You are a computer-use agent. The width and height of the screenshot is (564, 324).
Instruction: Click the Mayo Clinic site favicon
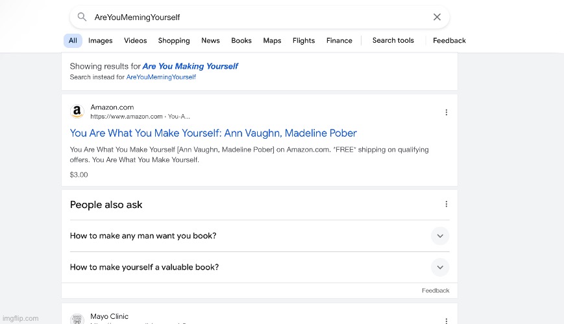(77, 319)
